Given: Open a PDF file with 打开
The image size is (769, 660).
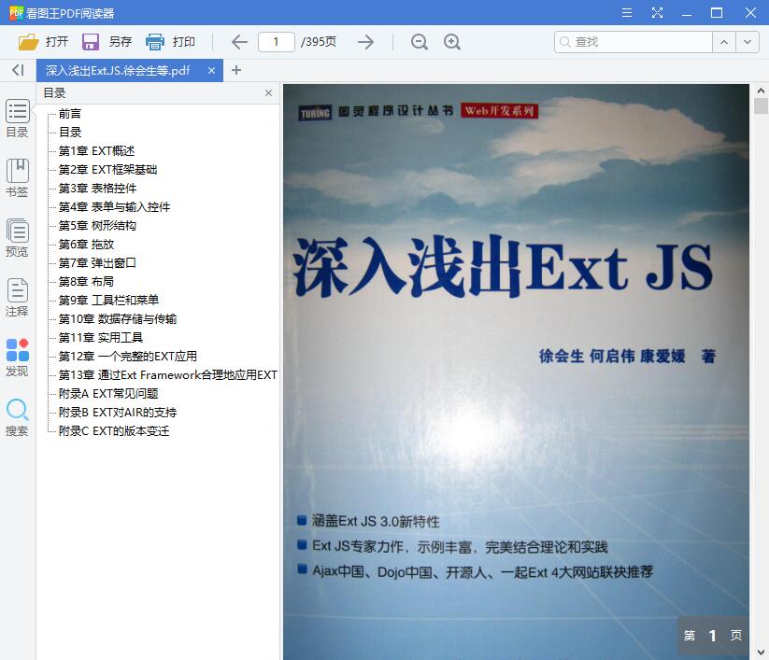Looking at the screenshot, I should pyautogui.click(x=43, y=42).
